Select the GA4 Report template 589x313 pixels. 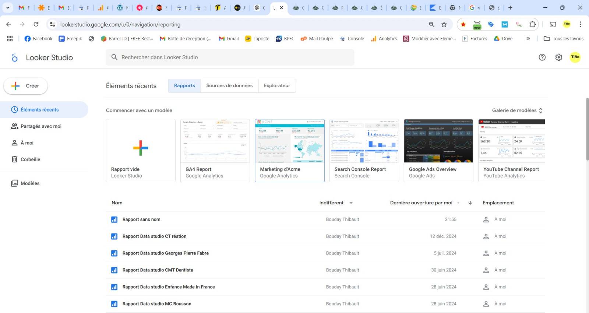tap(215, 151)
